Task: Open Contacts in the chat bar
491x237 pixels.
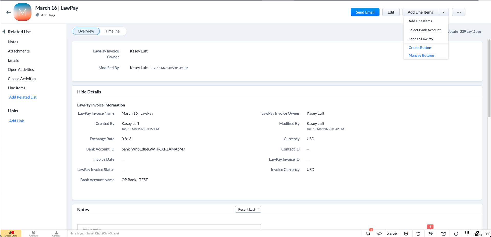Action: click(x=56, y=234)
